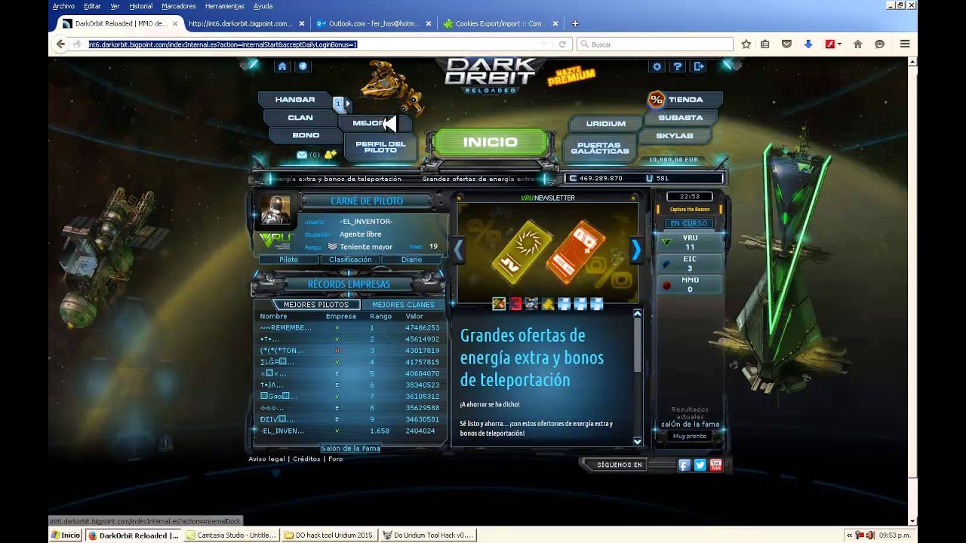Viewport: 966px width, 543px height.
Task: Open the Herramientas menu
Action: (224, 6)
